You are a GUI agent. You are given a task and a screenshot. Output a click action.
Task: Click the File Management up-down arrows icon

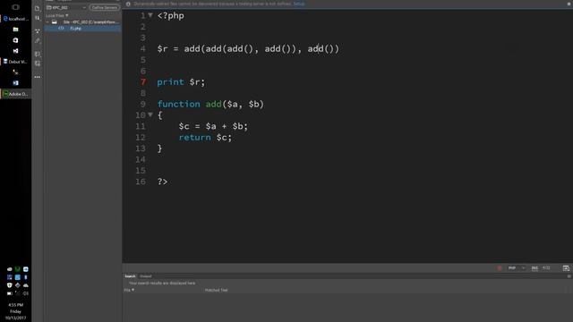tap(38, 18)
